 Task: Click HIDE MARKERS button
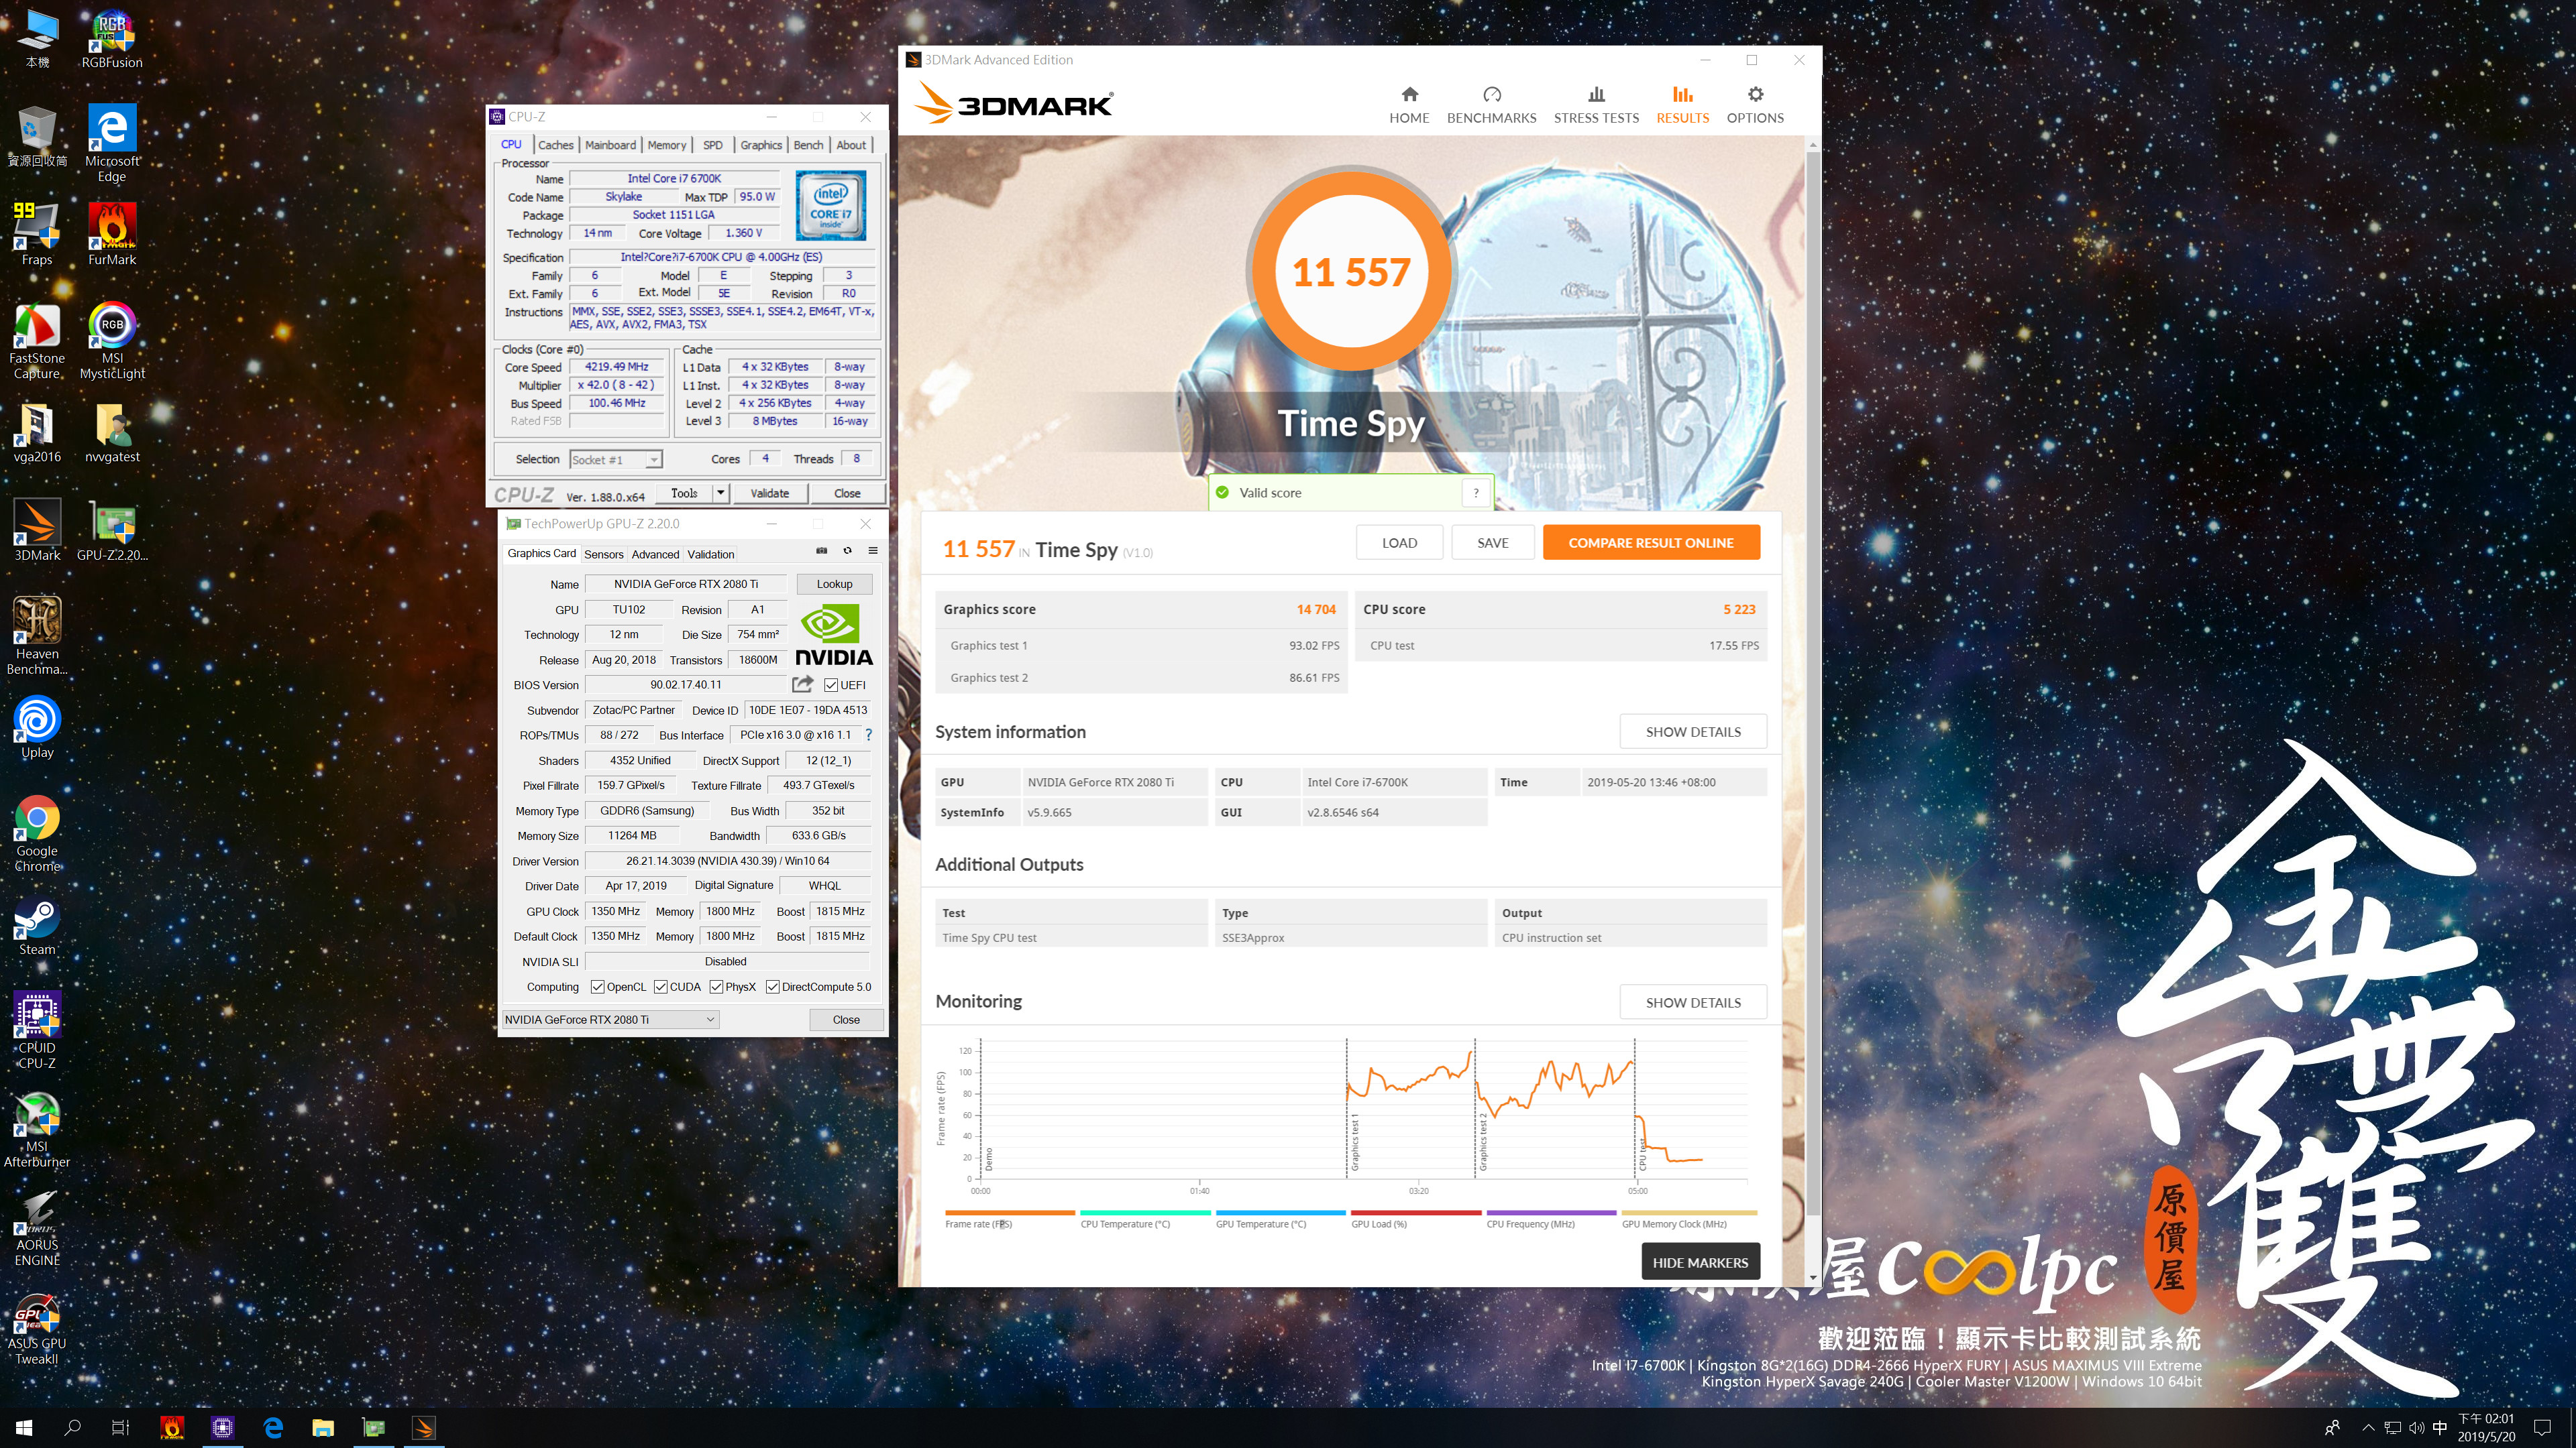[x=1700, y=1262]
